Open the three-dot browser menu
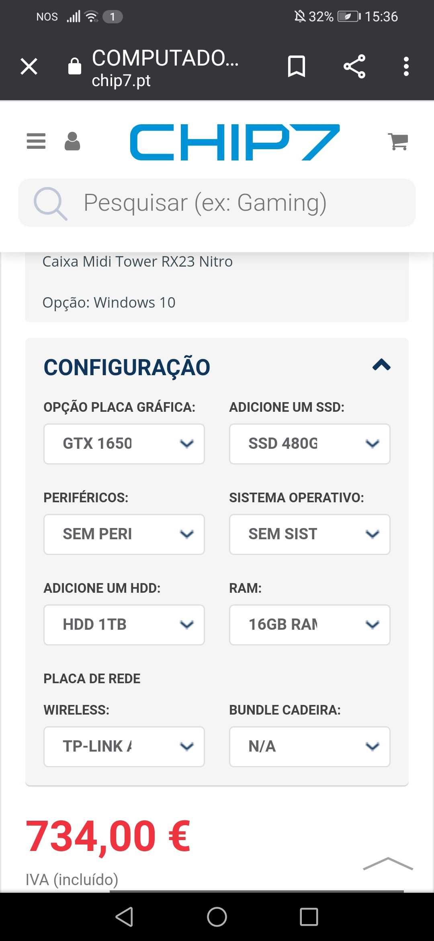The image size is (434, 941). coord(406,66)
